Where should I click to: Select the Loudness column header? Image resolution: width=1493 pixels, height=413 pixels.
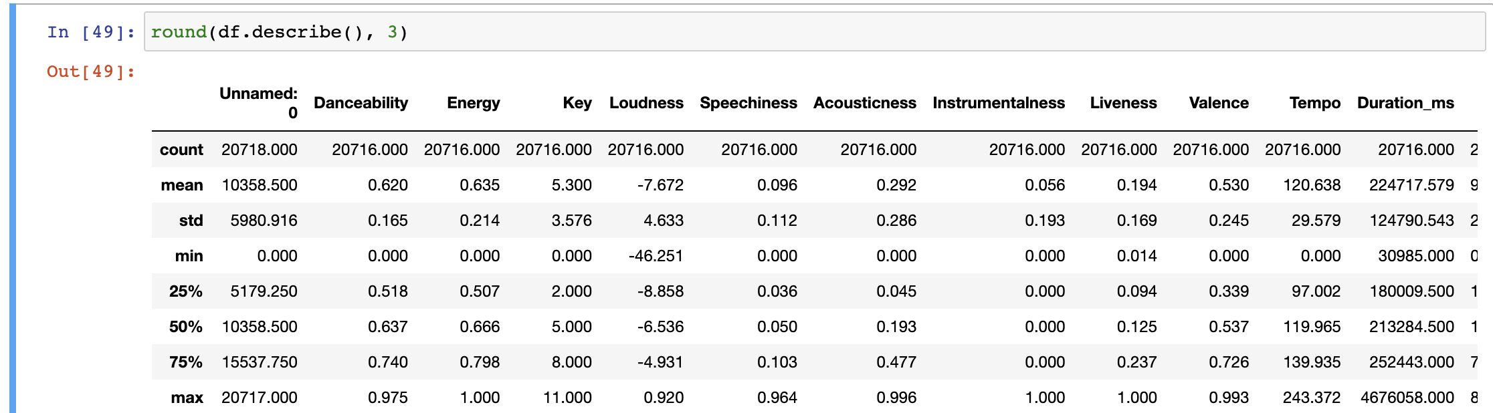[646, 103]
